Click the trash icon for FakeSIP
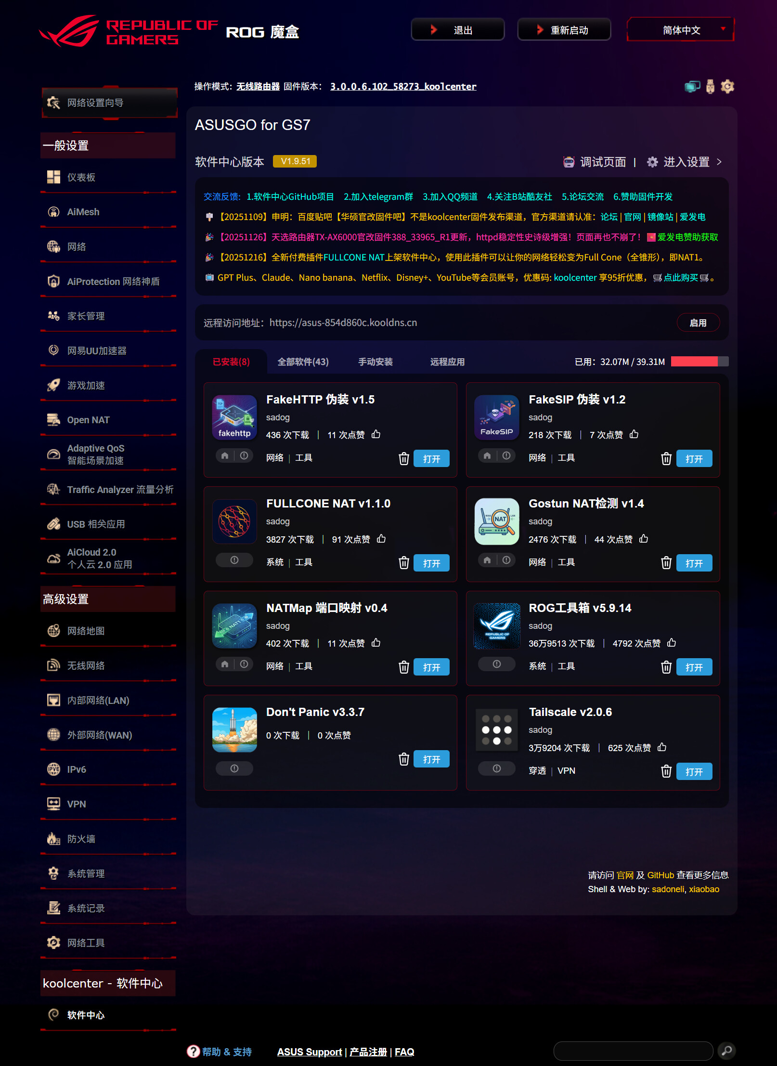Image resolution: width=777 pixels, height=1066 pixels. tap(666, 458)
